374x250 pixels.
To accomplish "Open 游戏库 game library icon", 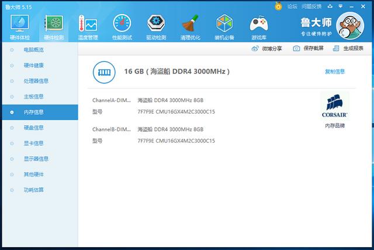I will tap(258, 26).
